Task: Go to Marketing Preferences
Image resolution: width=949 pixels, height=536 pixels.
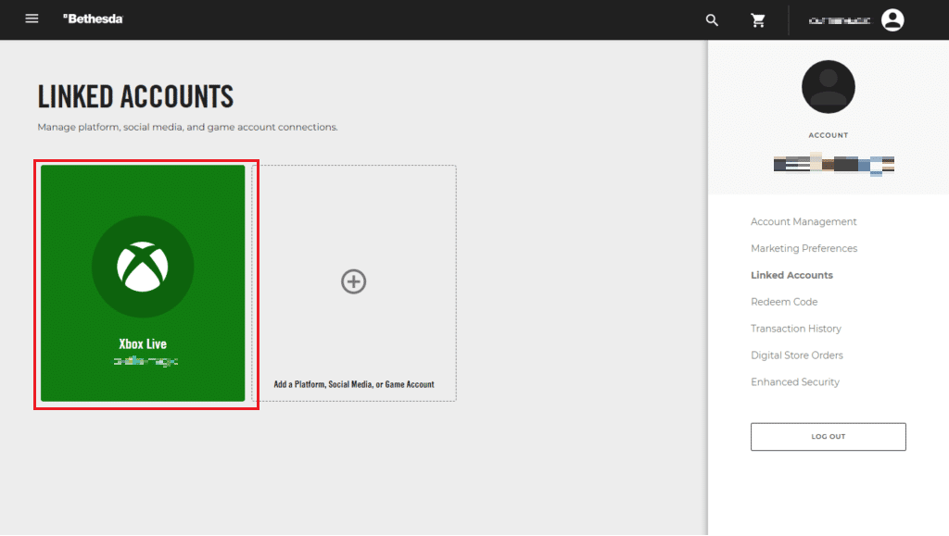Action: pos(803,248)
